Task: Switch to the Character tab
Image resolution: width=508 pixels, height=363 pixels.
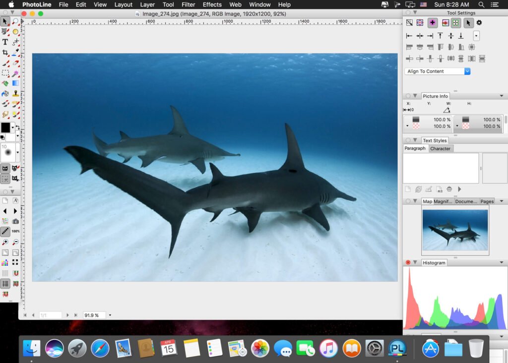Action: tap(441, 148)
